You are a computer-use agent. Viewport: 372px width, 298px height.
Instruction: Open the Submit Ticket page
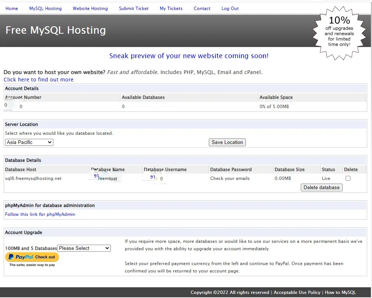pyautogui.click(x=134, y=8)
